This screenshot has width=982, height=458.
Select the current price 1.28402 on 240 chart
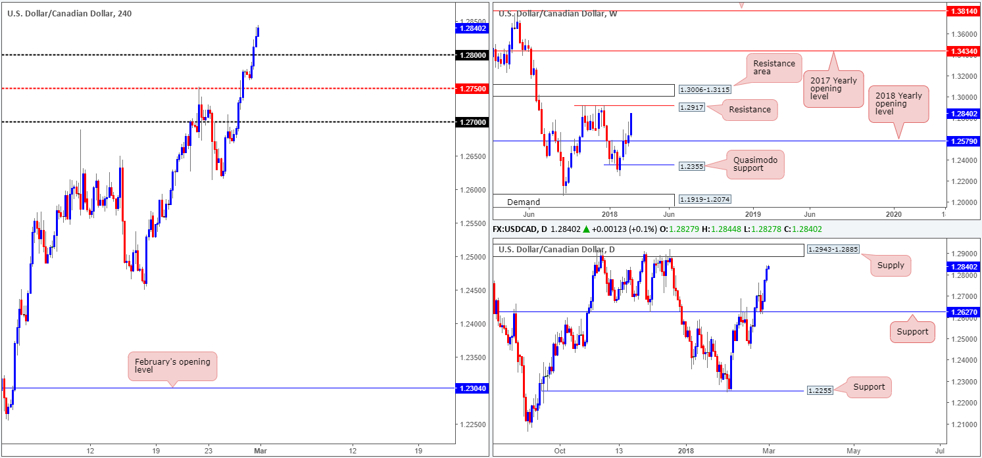point(472,28)
